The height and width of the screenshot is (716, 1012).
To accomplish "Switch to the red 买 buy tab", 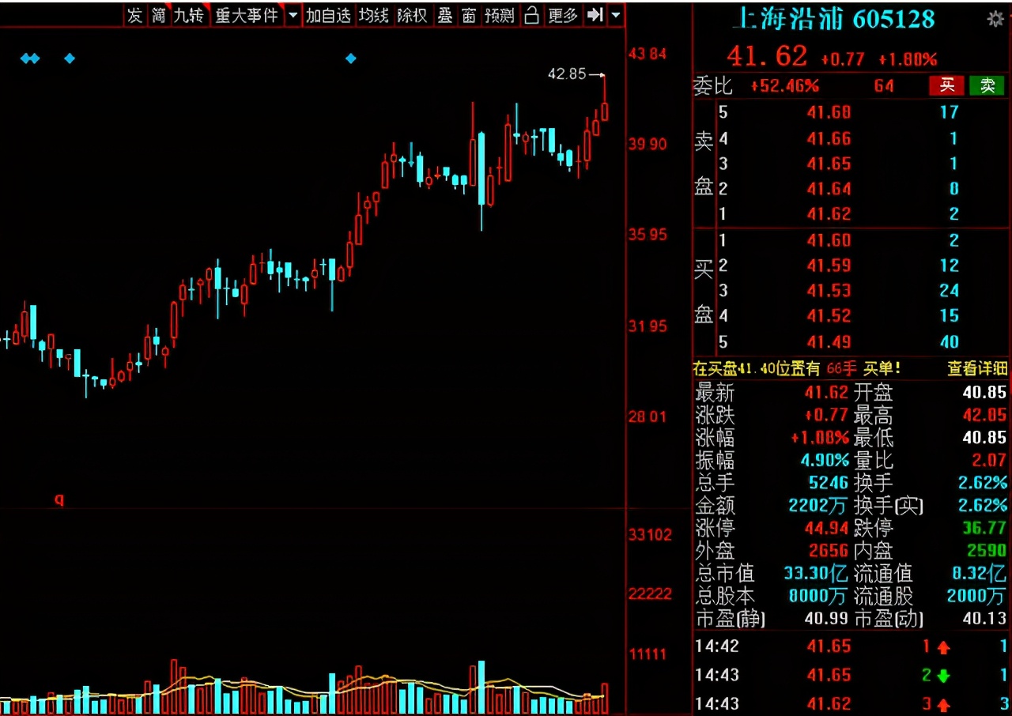I will coord(946,86).
